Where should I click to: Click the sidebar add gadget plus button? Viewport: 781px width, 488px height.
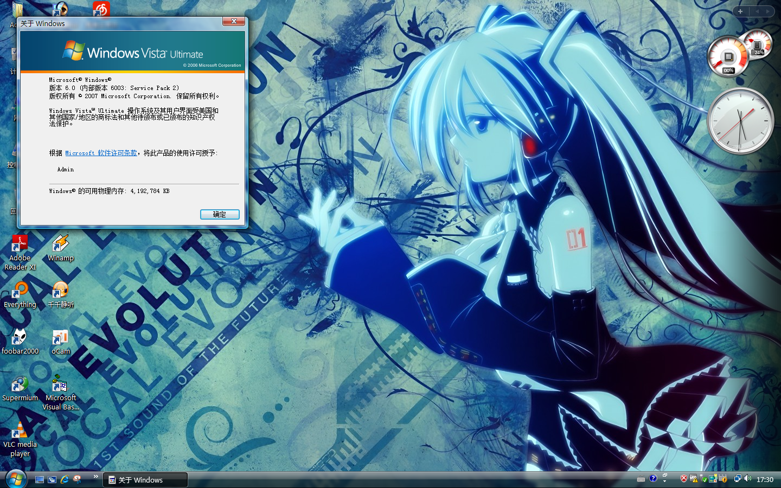740,11
